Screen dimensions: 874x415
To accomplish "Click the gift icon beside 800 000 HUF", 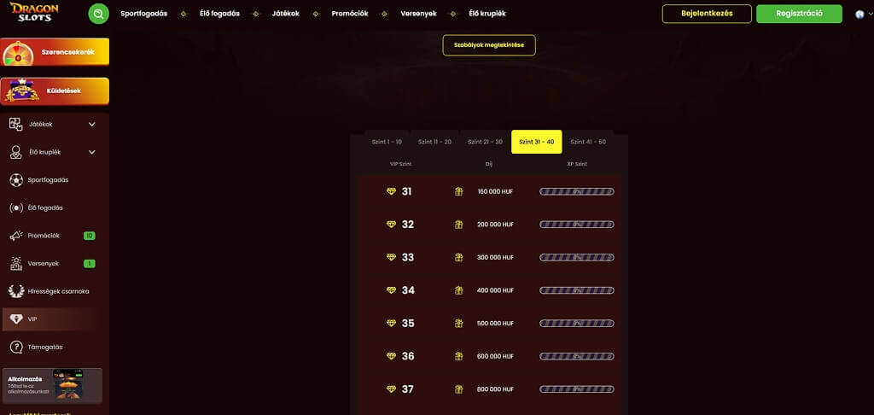I will 458,389.
